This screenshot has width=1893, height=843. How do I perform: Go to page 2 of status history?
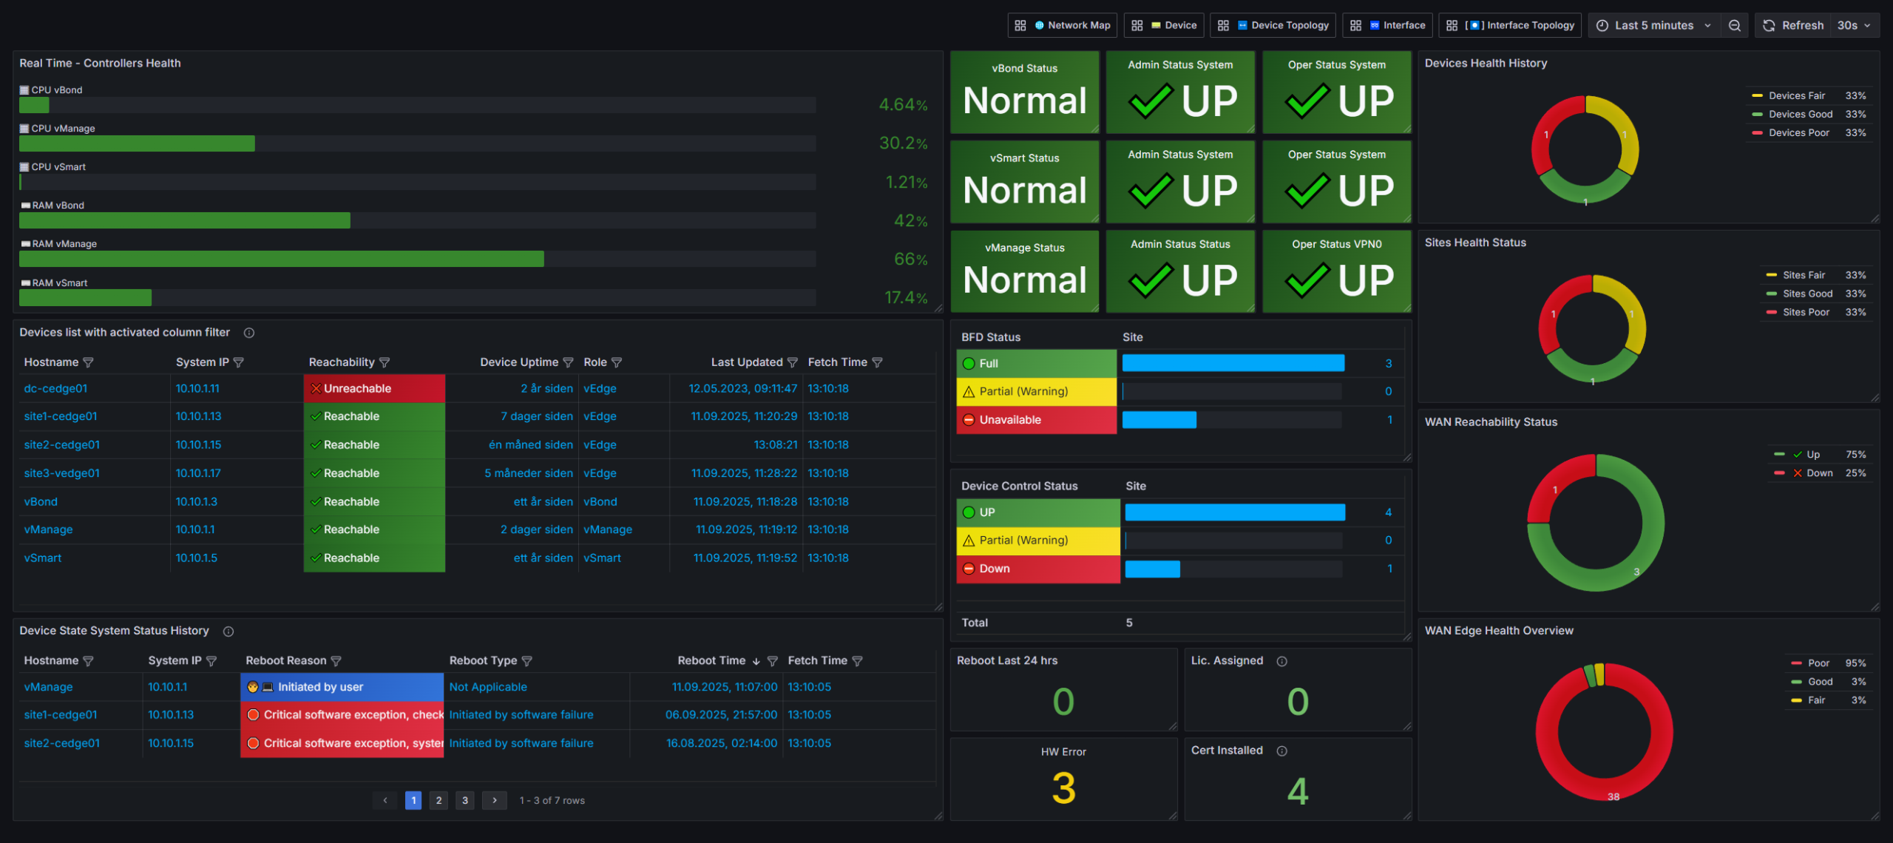[x=439, y=800]
